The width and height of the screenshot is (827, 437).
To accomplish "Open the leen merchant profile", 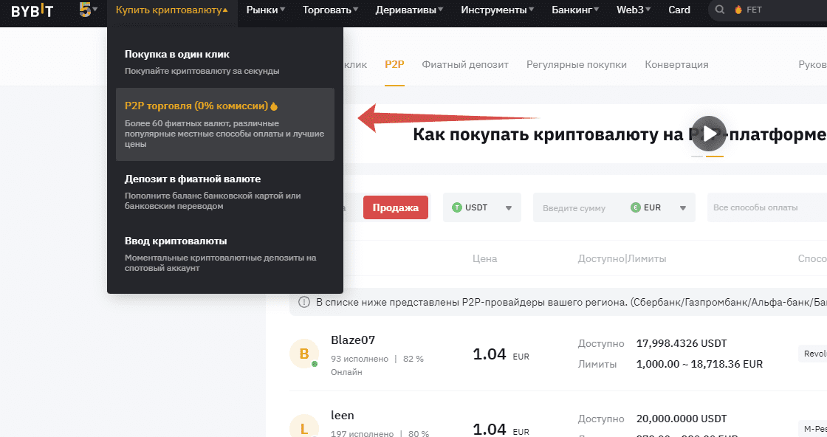I will click(x=343, y=416).
